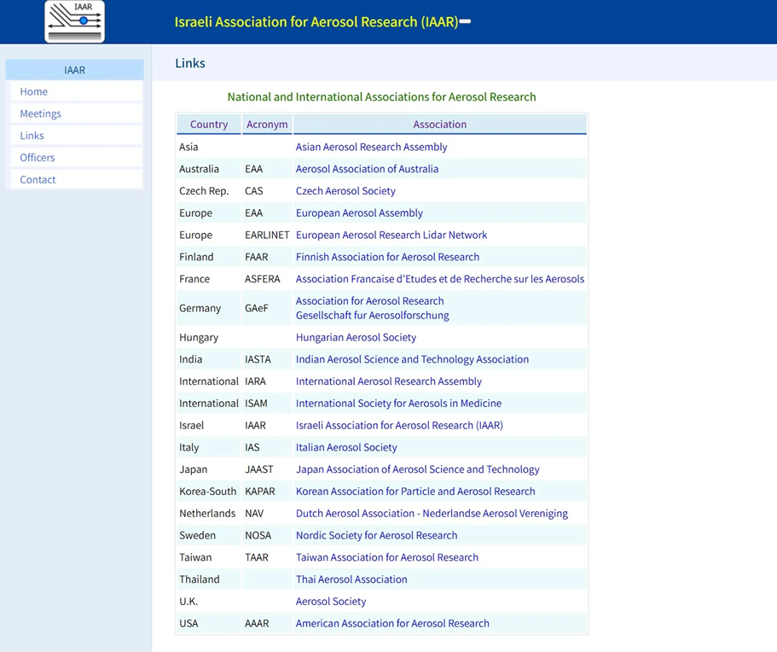Click the Links page heading
This screenshot has width=777, height=652.
coord(190,63)
